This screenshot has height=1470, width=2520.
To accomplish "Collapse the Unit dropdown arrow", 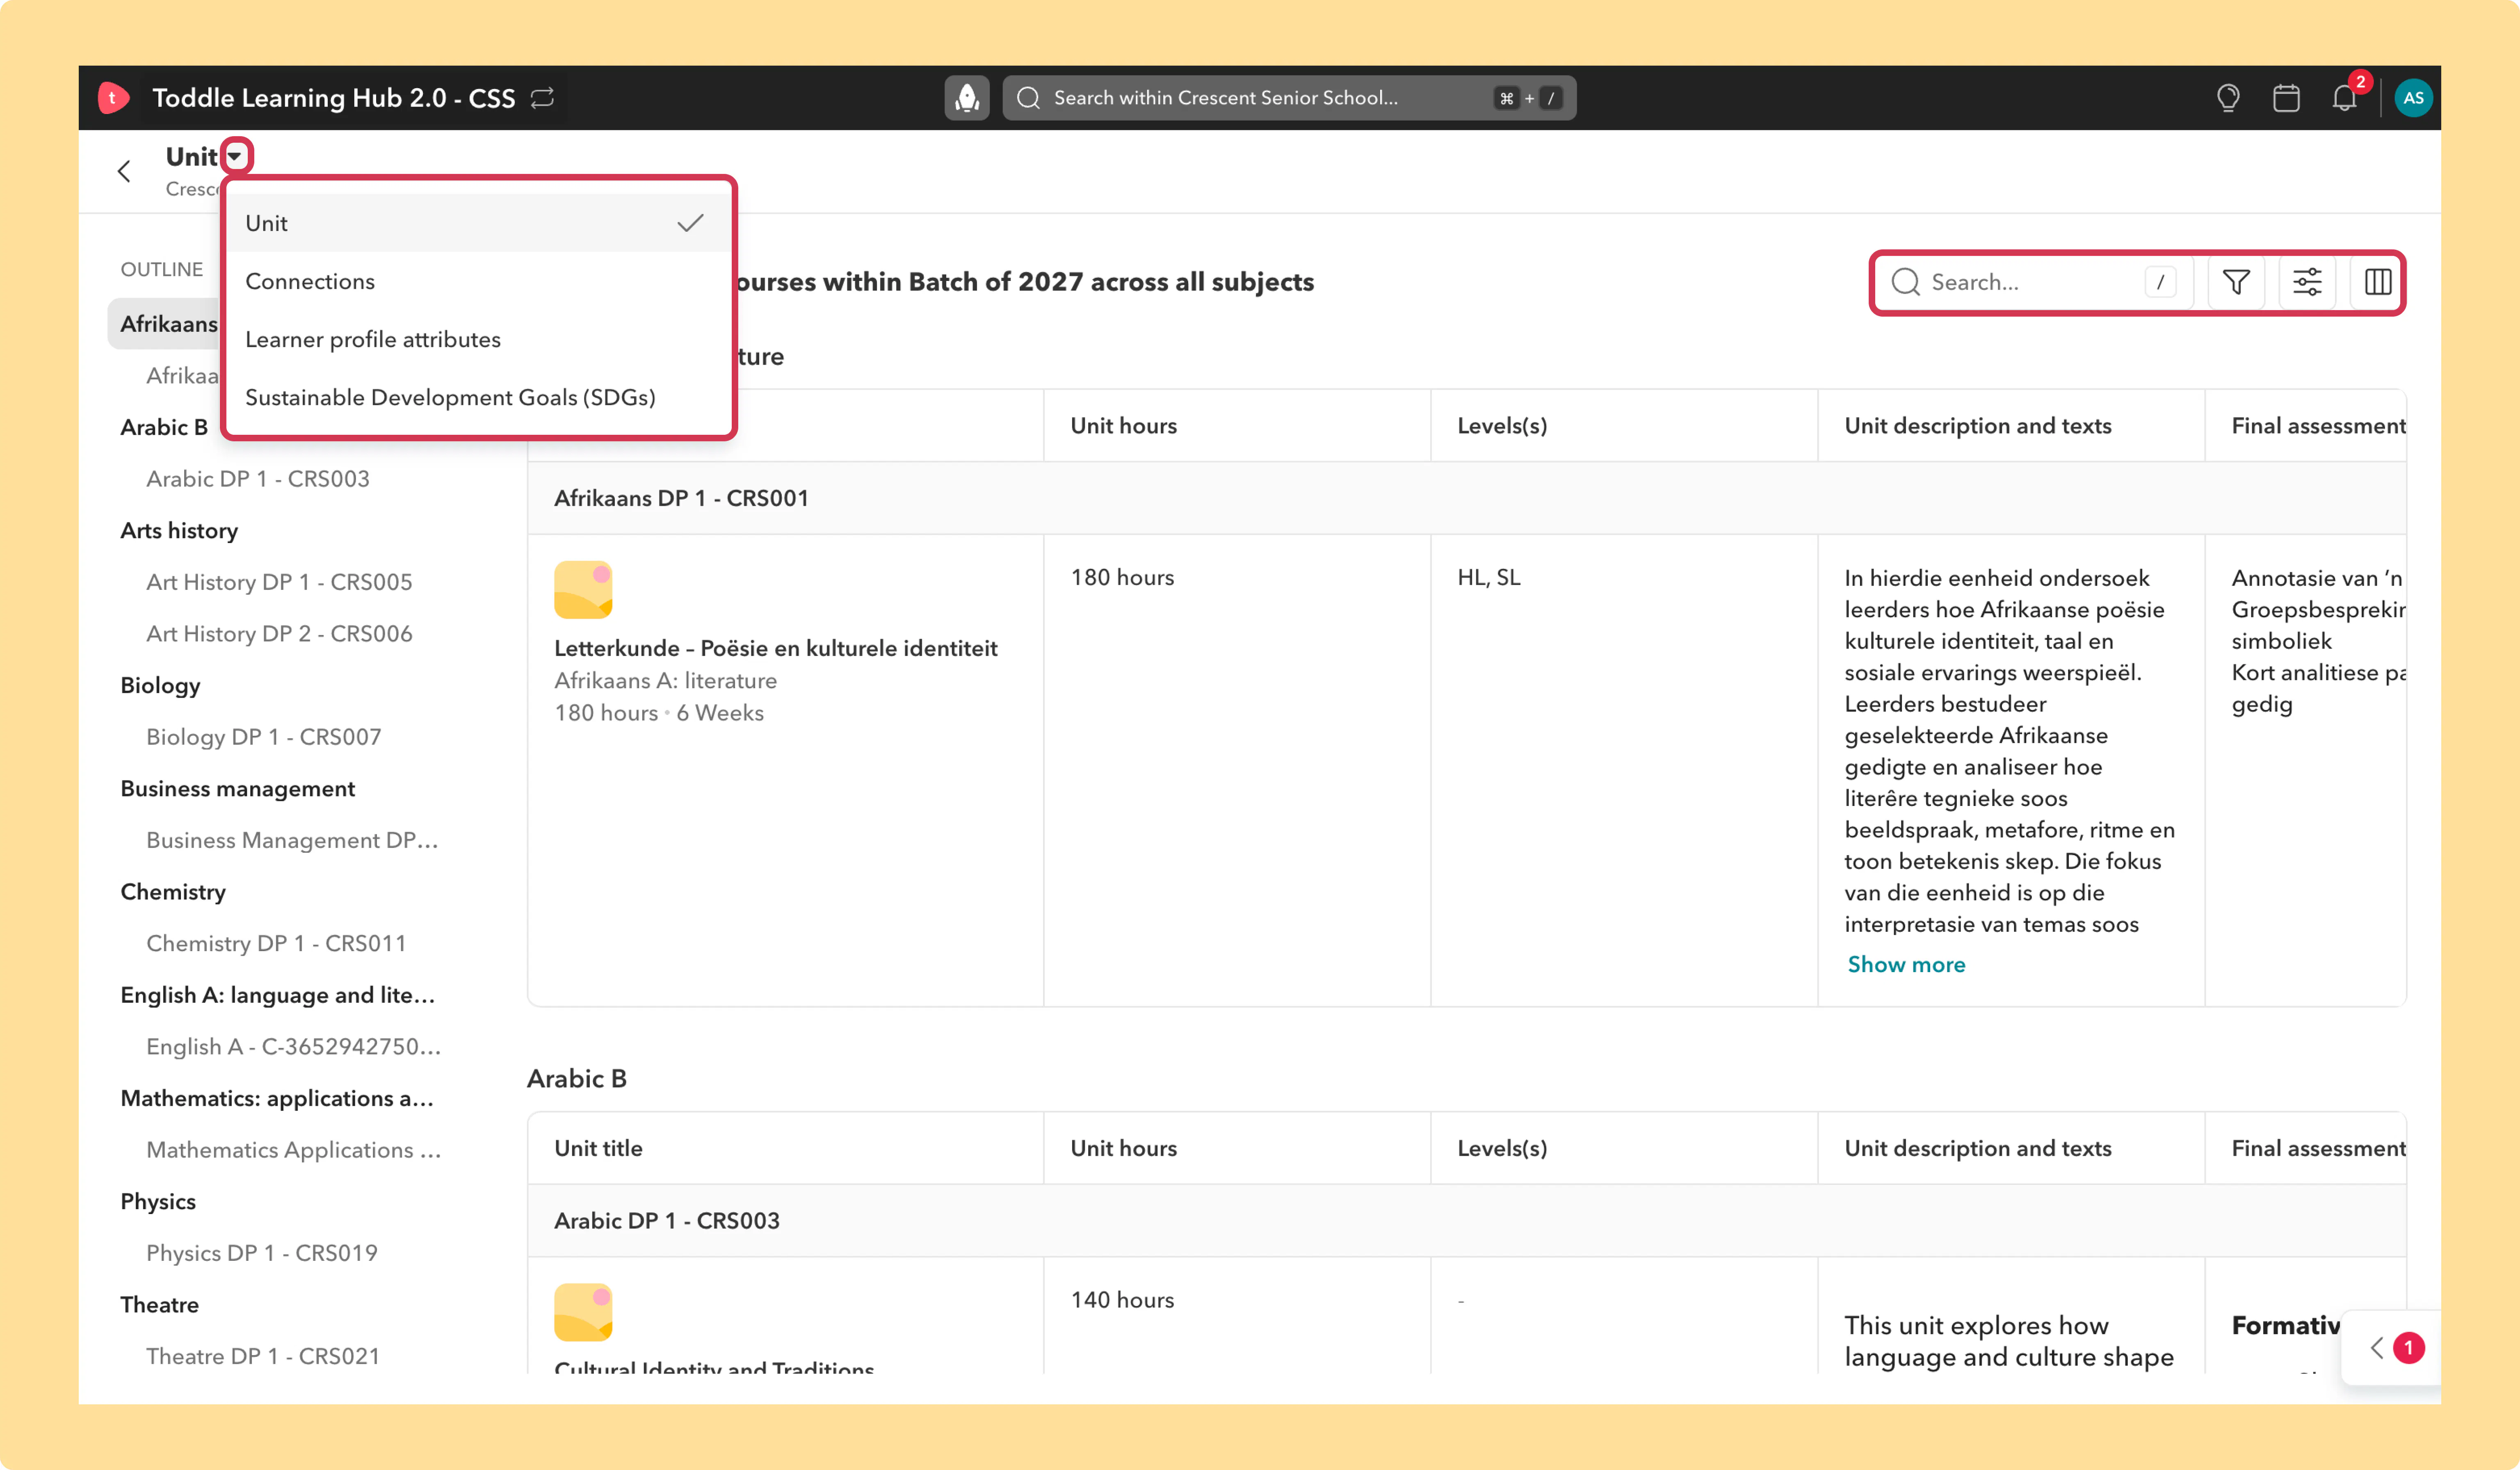I will click(235, 156).
